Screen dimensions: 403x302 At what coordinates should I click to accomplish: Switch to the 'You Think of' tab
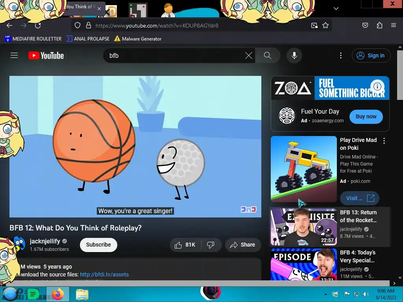[81, 7]
